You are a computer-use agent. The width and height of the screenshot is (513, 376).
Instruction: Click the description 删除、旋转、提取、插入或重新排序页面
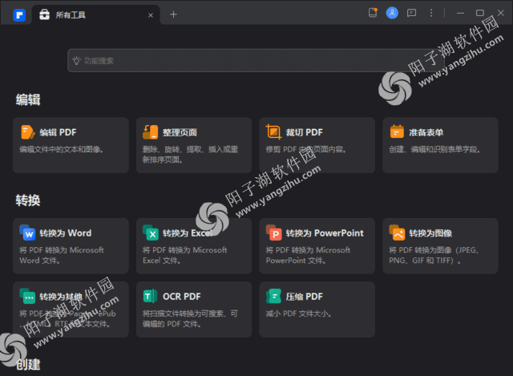[191, 155]
